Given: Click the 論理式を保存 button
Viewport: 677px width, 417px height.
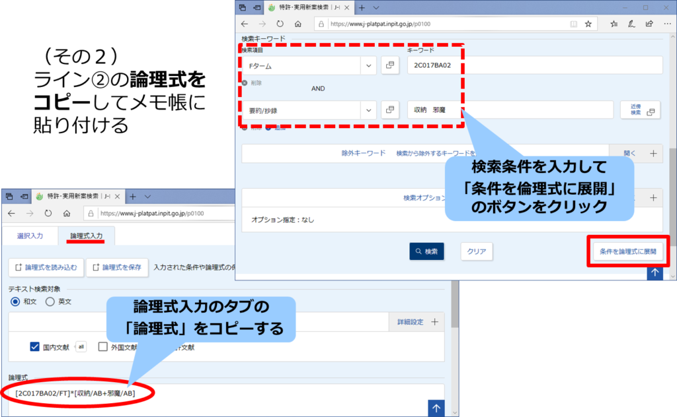Looking at the screenshot, I should 118,267.
